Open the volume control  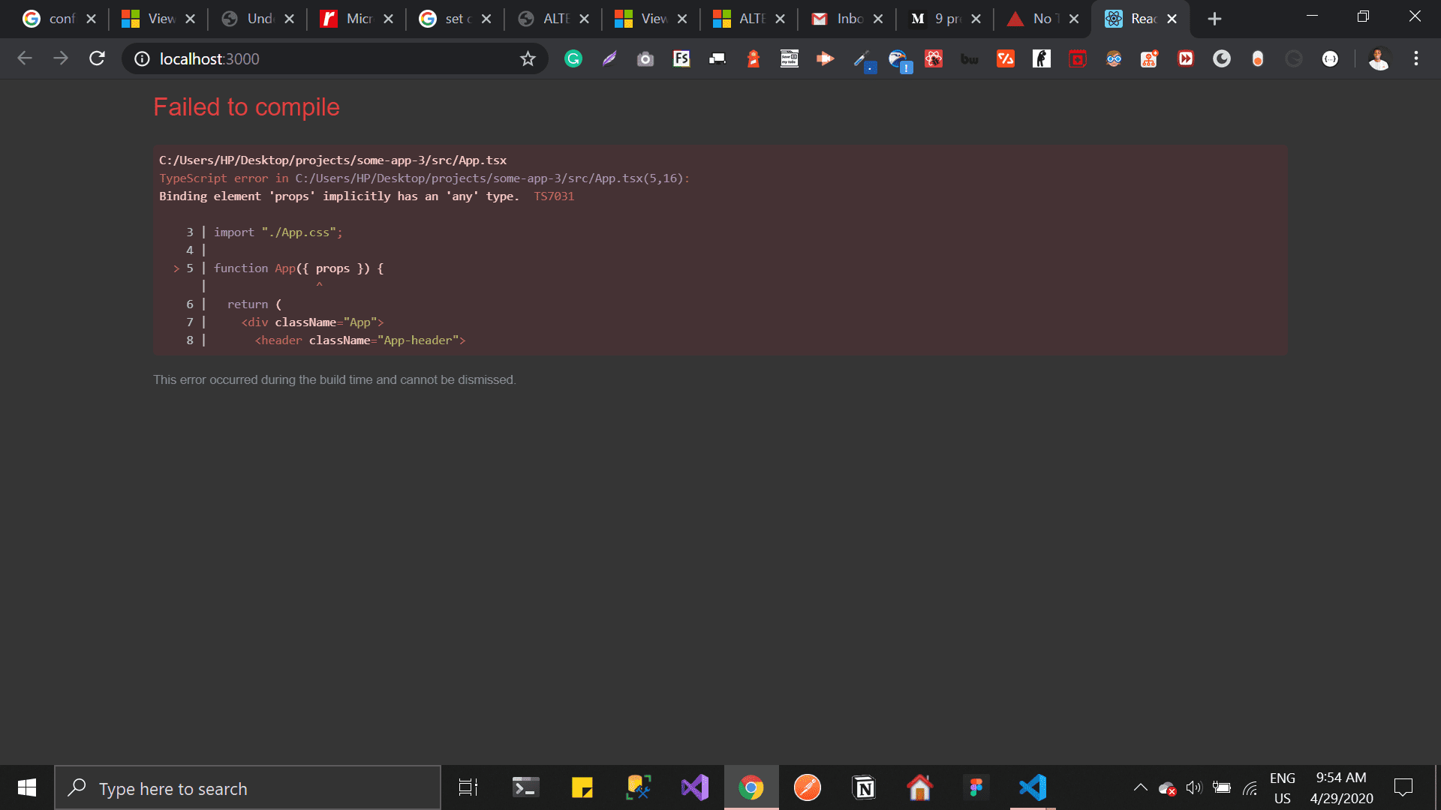point(1193,787)
